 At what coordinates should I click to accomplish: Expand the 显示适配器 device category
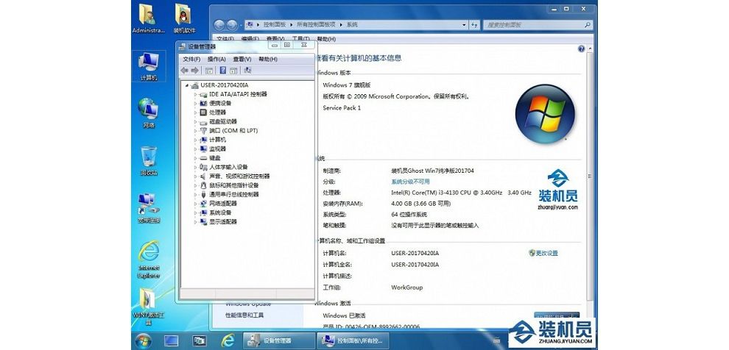196,221
